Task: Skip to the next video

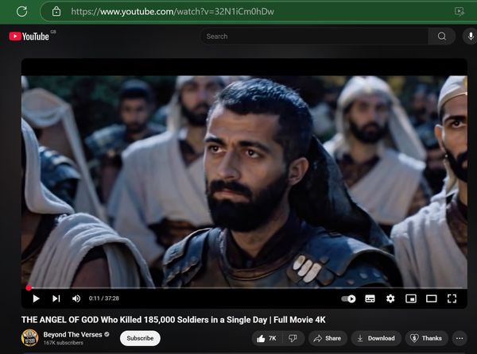Action: 56,298
